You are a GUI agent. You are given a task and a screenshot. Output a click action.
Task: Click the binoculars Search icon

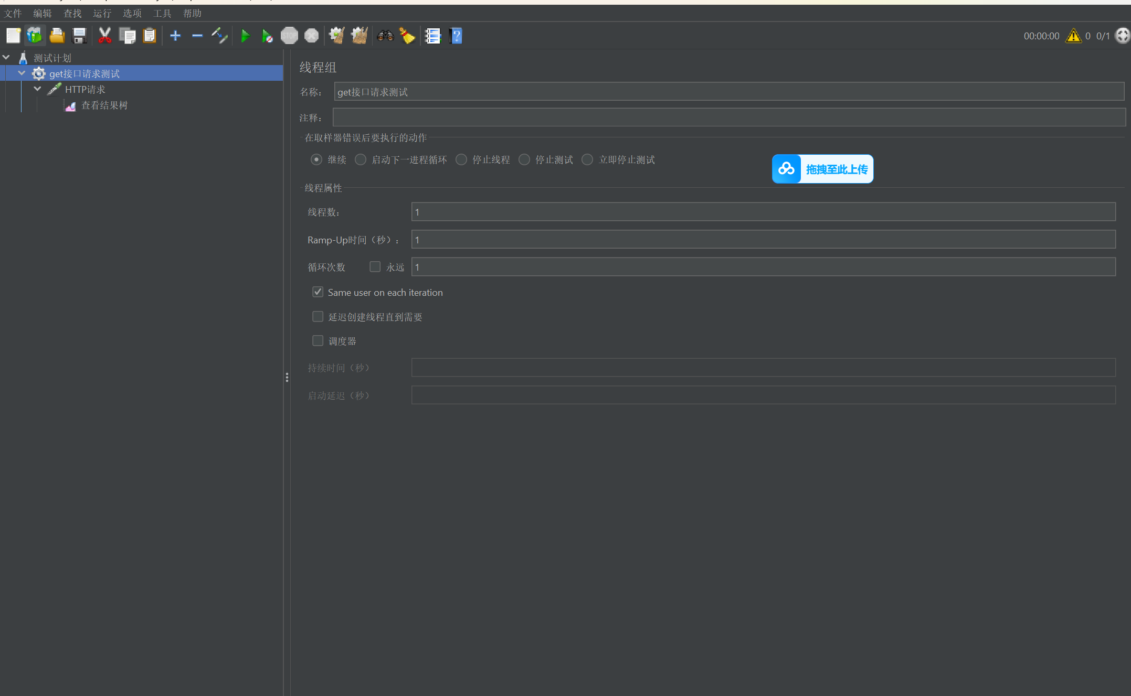[385, 36]
